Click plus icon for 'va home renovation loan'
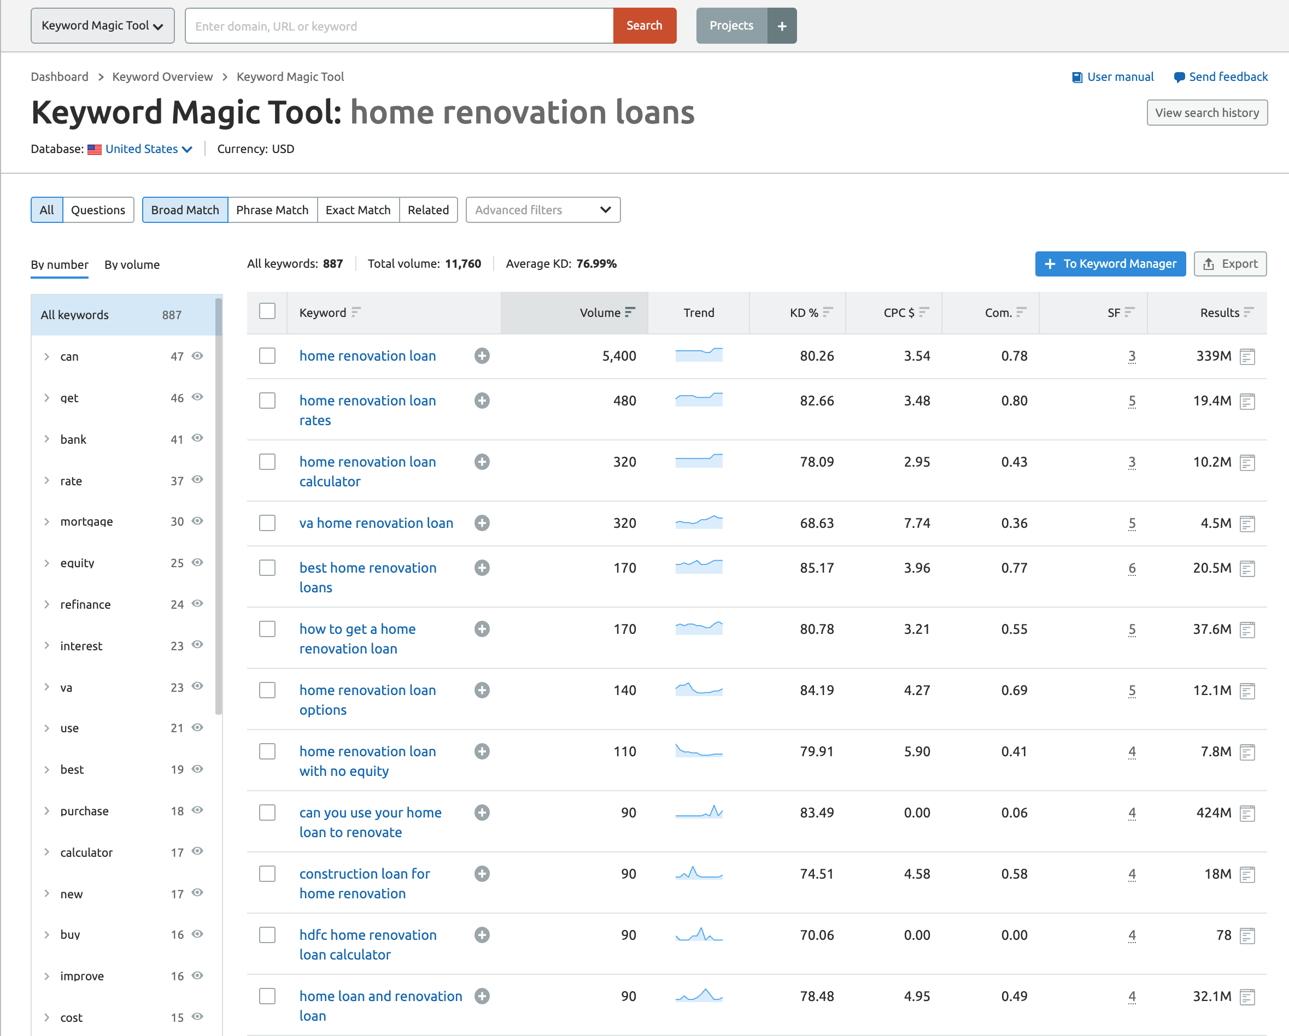1289x1036 pixels. click(482, 523)
